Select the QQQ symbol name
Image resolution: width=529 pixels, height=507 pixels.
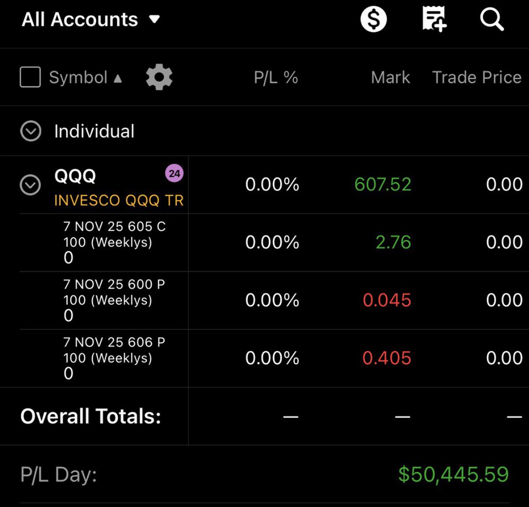75,176
